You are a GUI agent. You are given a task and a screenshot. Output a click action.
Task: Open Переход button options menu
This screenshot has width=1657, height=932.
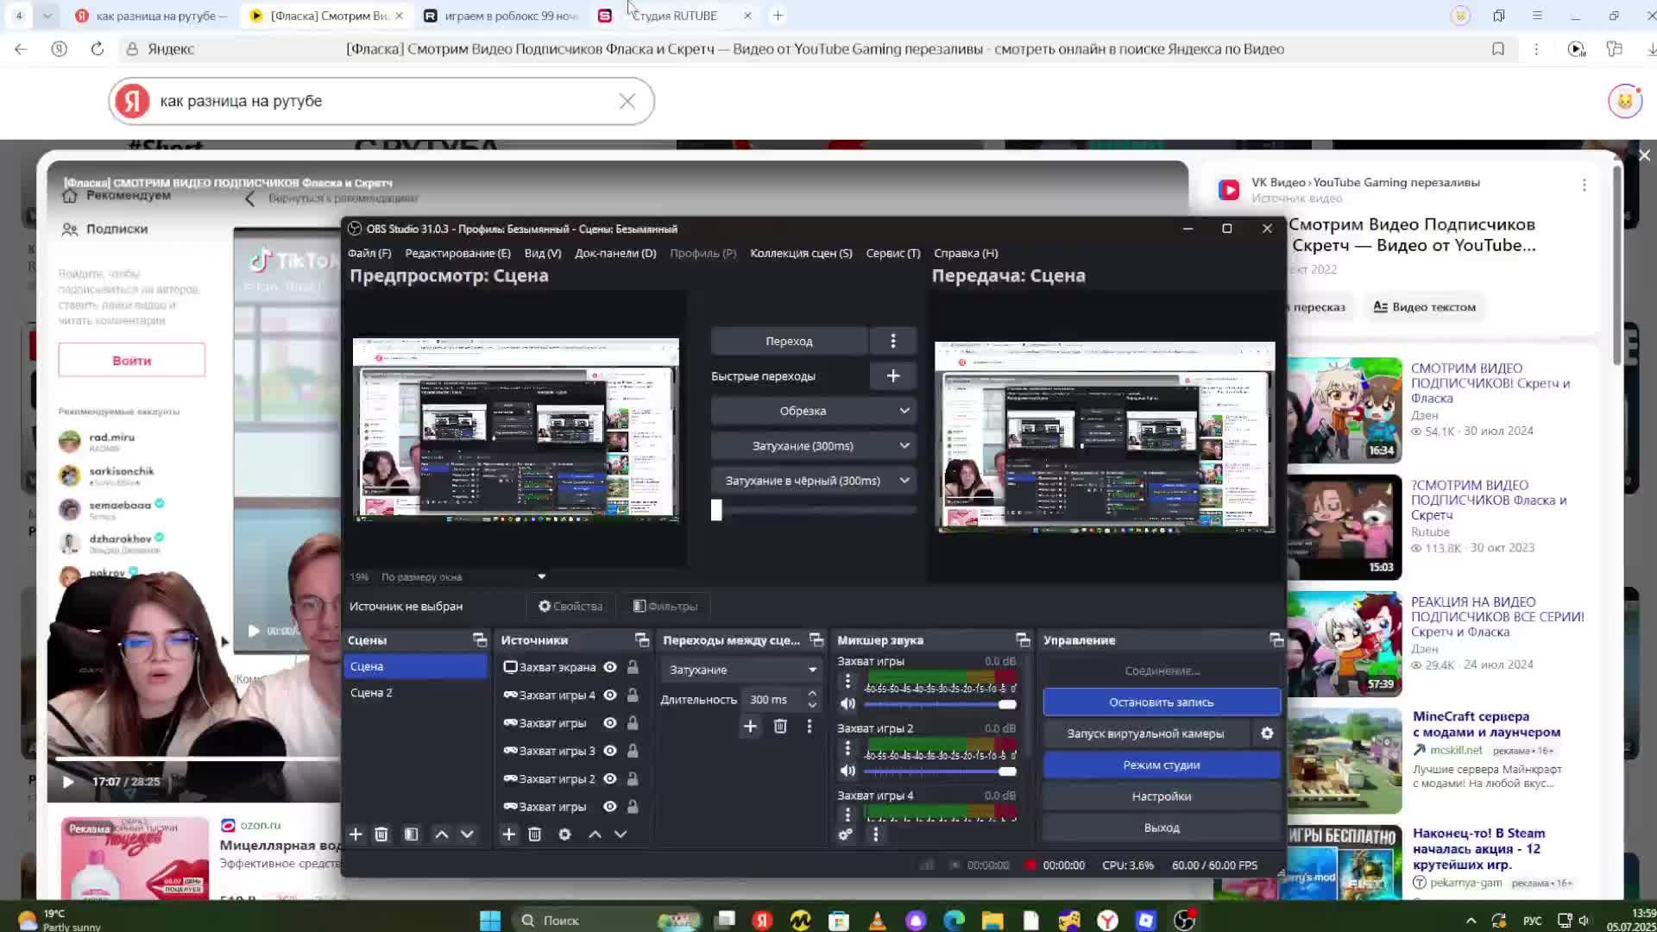tap(893, 341)
